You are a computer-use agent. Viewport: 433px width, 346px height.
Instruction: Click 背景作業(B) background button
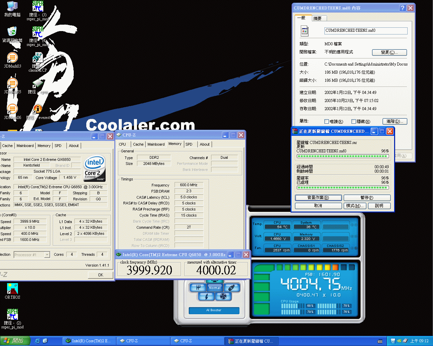point(318,198)
